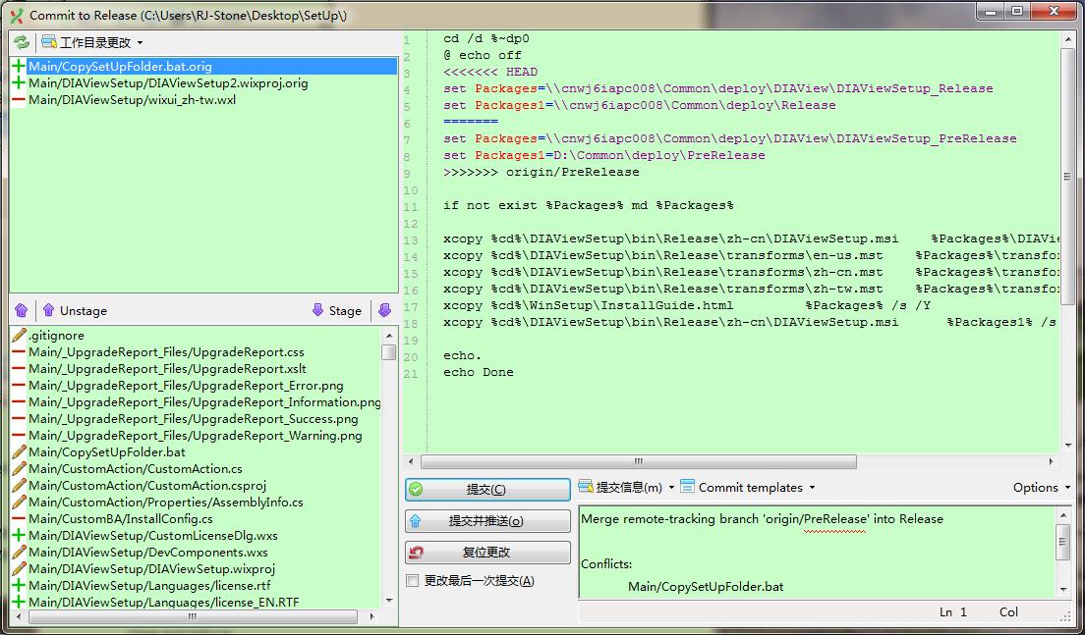Enable the 更改最后一次提交(A) amend checkbox
Image resolution: width=1085 pixels, height=635 pixels.
coord(413,581)
